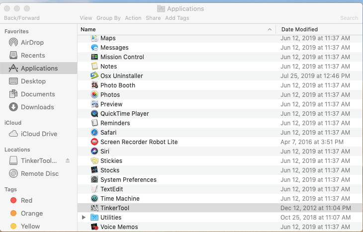Open the View toolbar menu
The height and width of the screenshot is (232, 363).
pyautogui.click(x=86, y=18)
